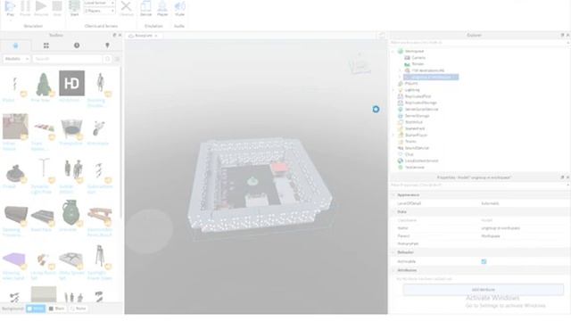Select LocalizationService in Explorer
Image resolution: width=571 pixels, height=321 pixels.
pos(421,160)
